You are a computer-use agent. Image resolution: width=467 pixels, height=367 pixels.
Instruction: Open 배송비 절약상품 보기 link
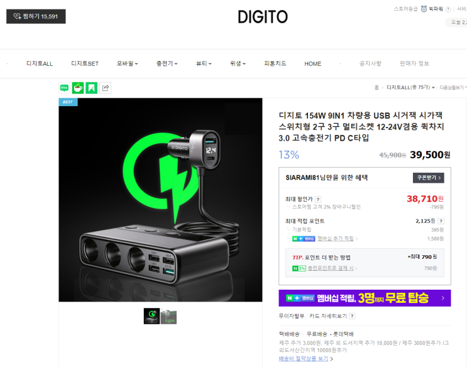point(304,359)
